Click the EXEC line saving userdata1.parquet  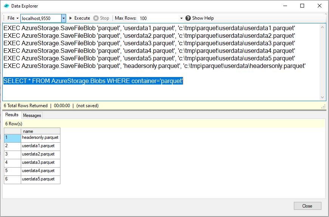coord(149,28)
